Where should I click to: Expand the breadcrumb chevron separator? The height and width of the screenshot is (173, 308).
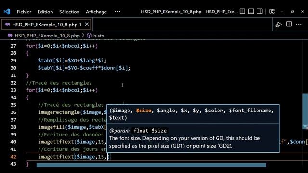pos(83,36)
